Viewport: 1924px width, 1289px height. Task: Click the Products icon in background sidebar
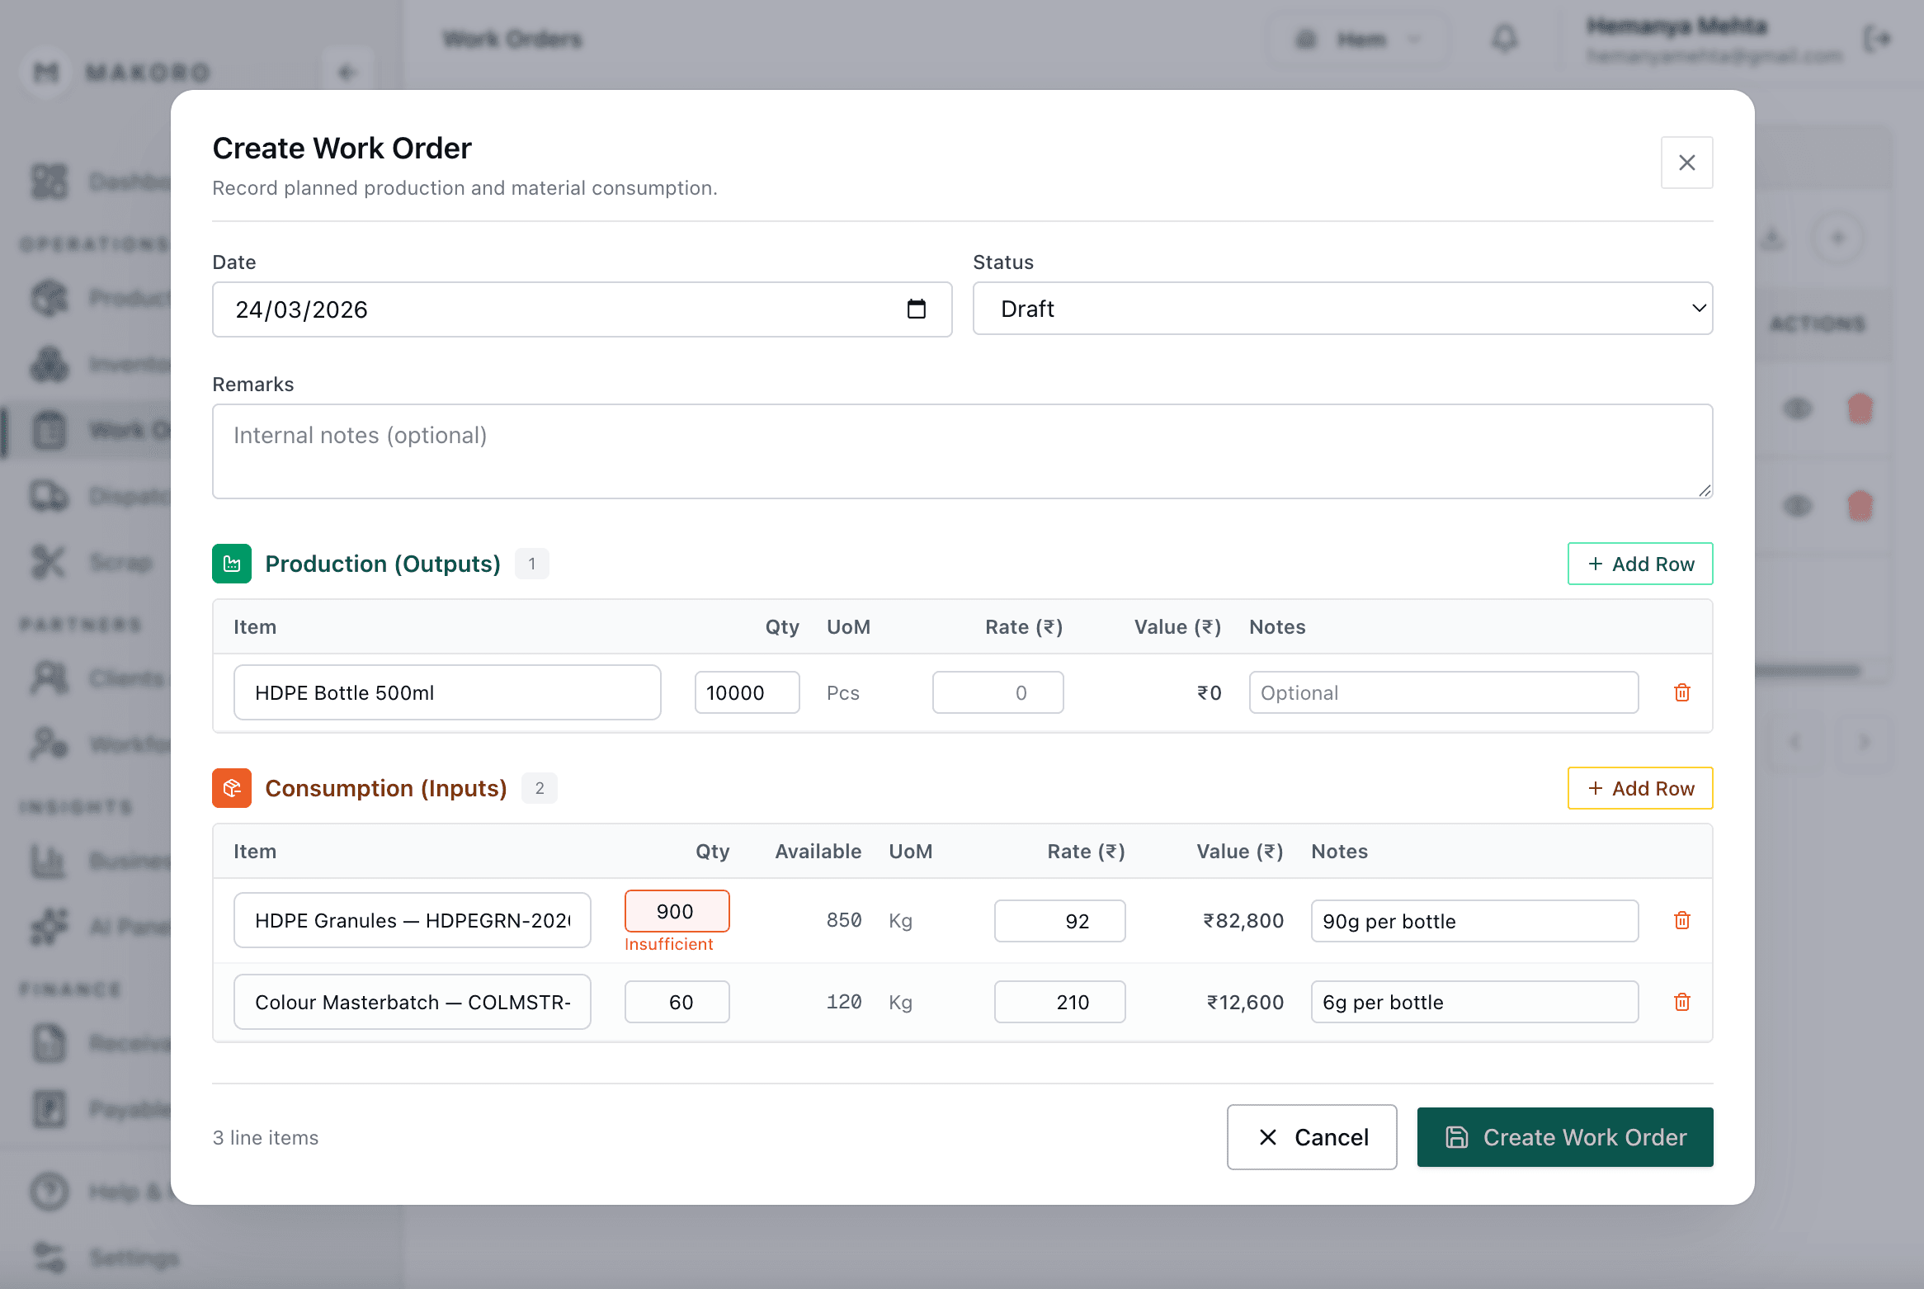(x=49, y=297)
